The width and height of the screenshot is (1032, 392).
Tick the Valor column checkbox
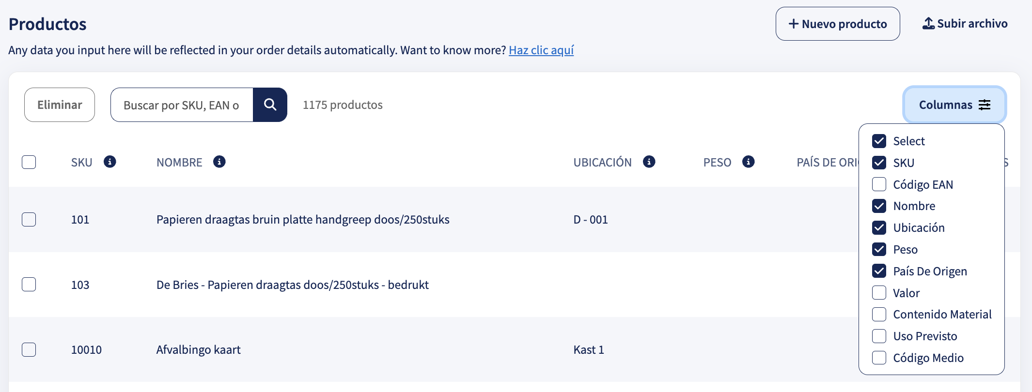(x=879, y=293)
